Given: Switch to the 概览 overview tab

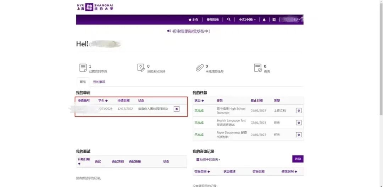Looking at the screenshot, I should [83, 82].
